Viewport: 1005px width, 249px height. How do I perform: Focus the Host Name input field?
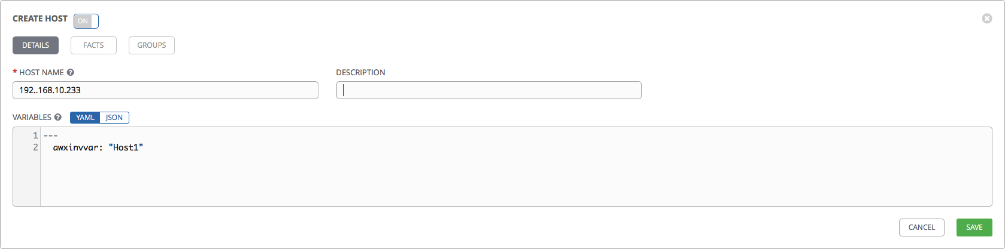tap(165, 90)
